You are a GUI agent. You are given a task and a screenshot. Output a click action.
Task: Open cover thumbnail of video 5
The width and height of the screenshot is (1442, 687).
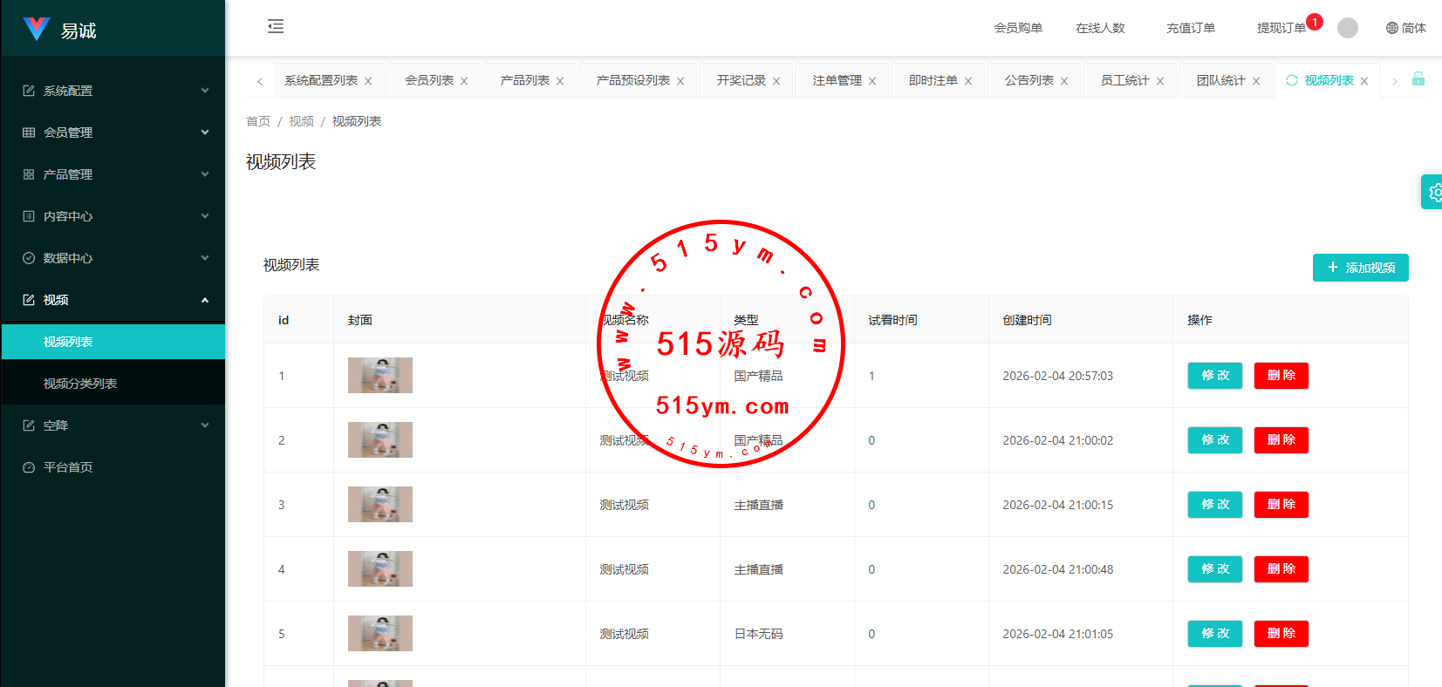click(380, 634)
